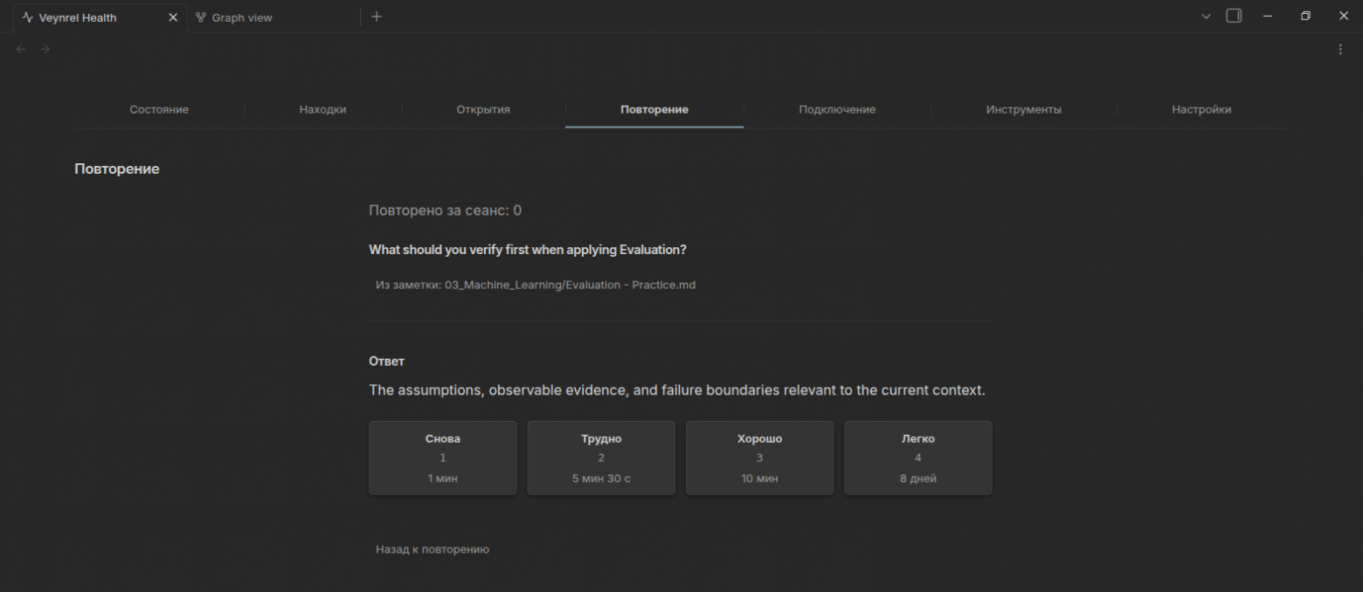Switch to the Находки tab
The width and height of the screenshot is (1363, 592).
(x=323, y=110)
